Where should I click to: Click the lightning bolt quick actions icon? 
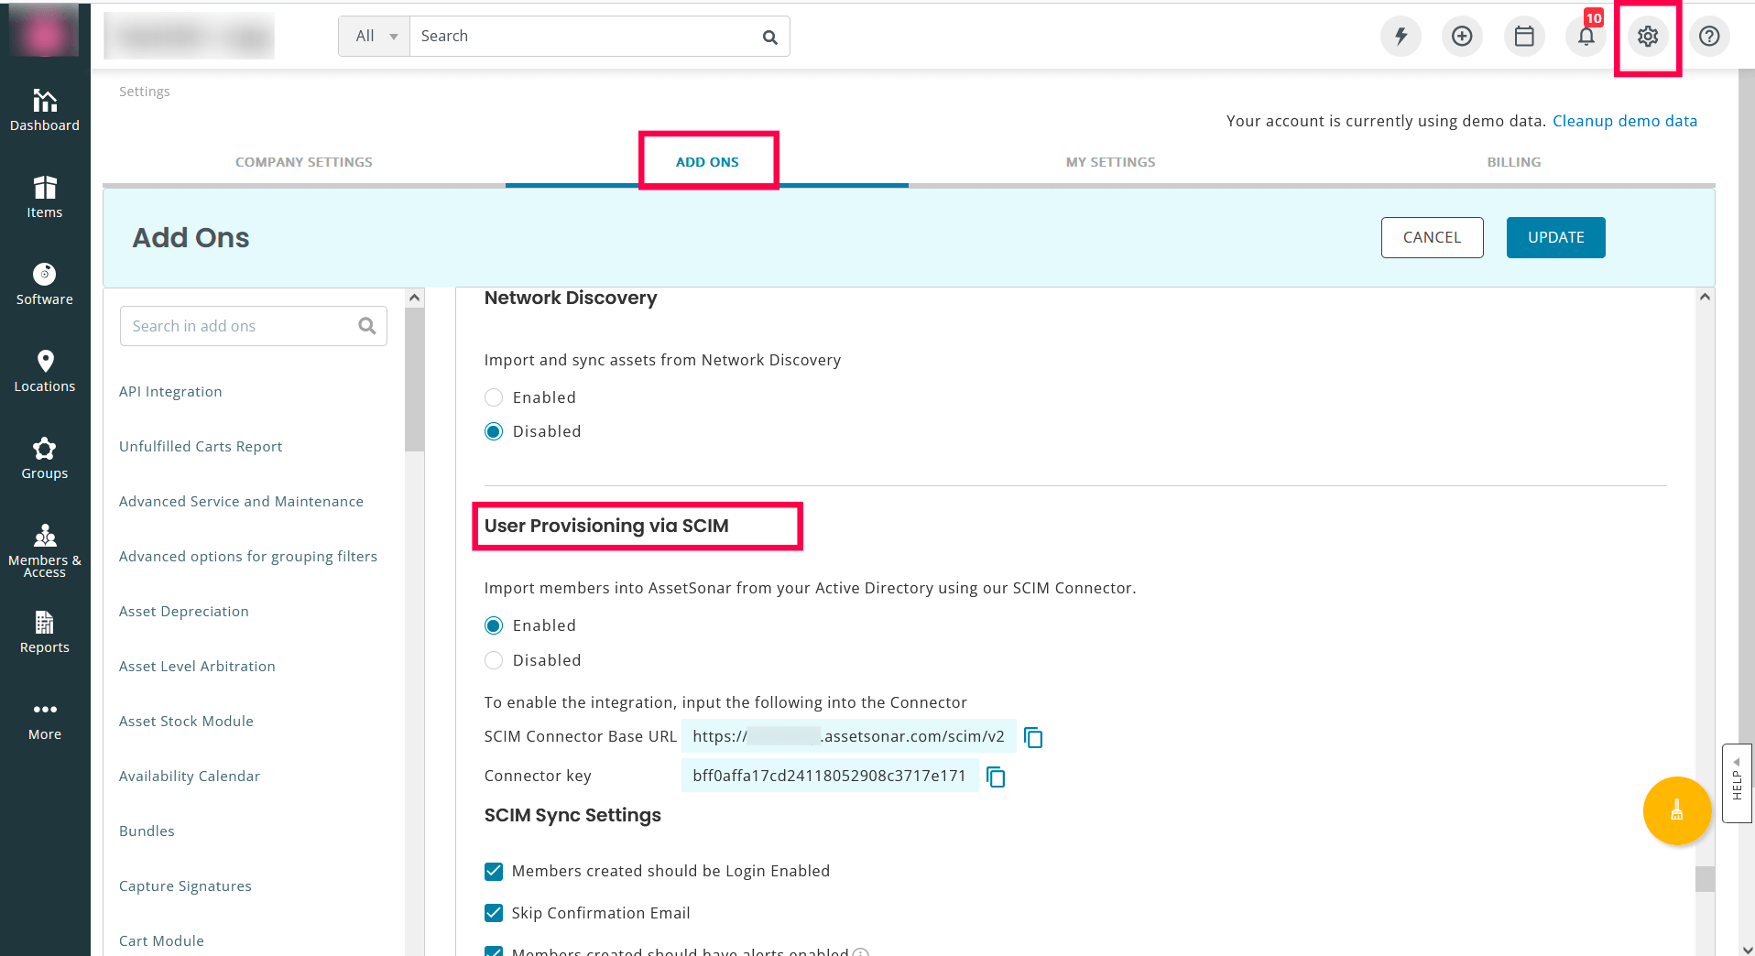point(1401,37)
